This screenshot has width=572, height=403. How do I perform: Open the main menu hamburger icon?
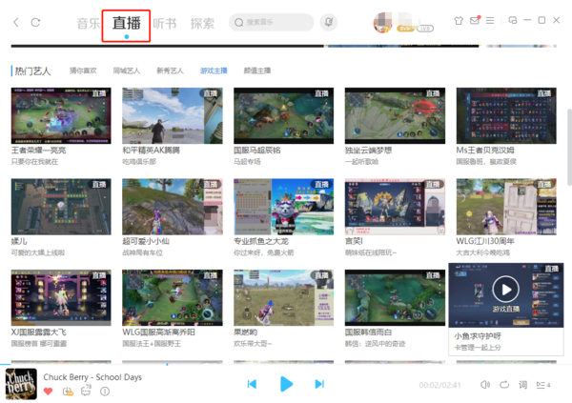(490, 20)
